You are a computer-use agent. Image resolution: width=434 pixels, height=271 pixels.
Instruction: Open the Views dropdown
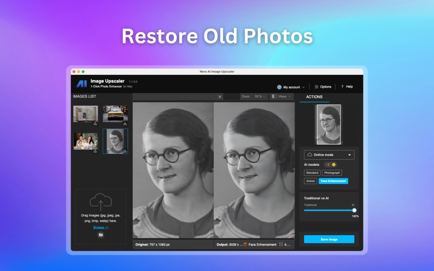click(x=281, y=96)
